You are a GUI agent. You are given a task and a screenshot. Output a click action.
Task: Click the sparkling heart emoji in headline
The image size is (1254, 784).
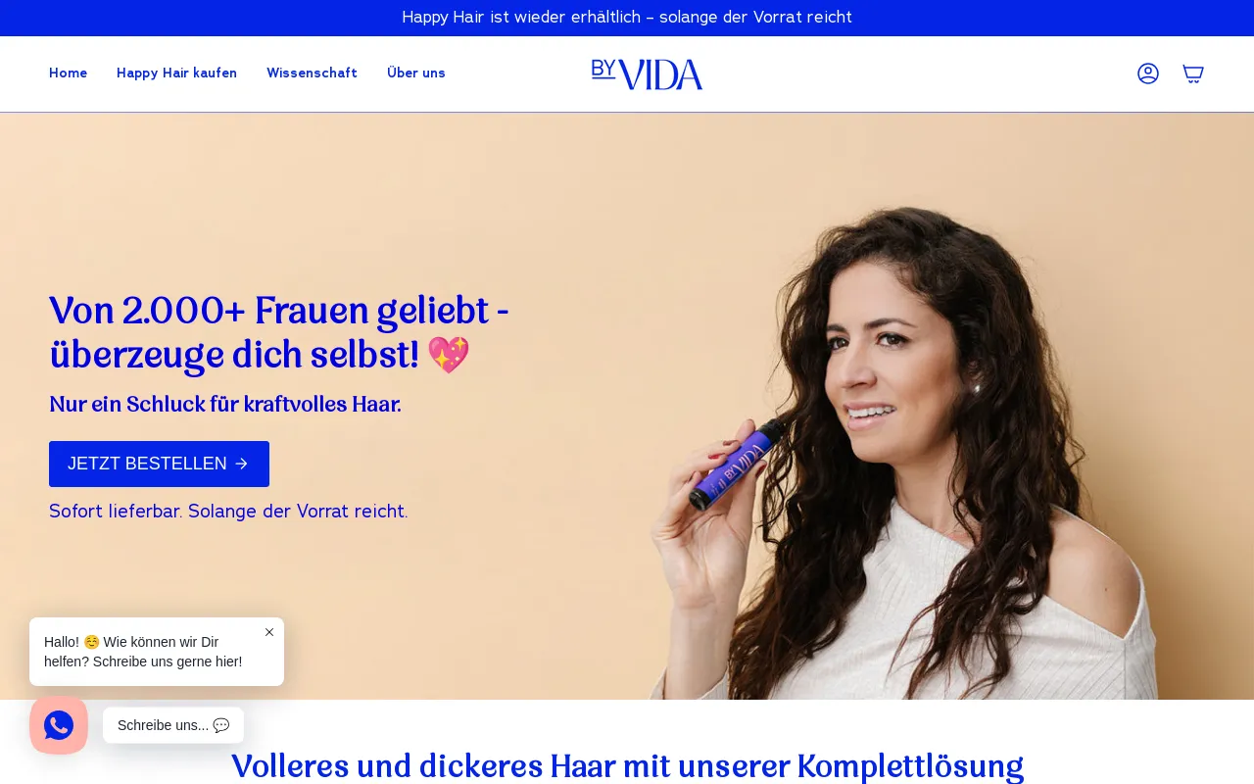coord(449,355)
